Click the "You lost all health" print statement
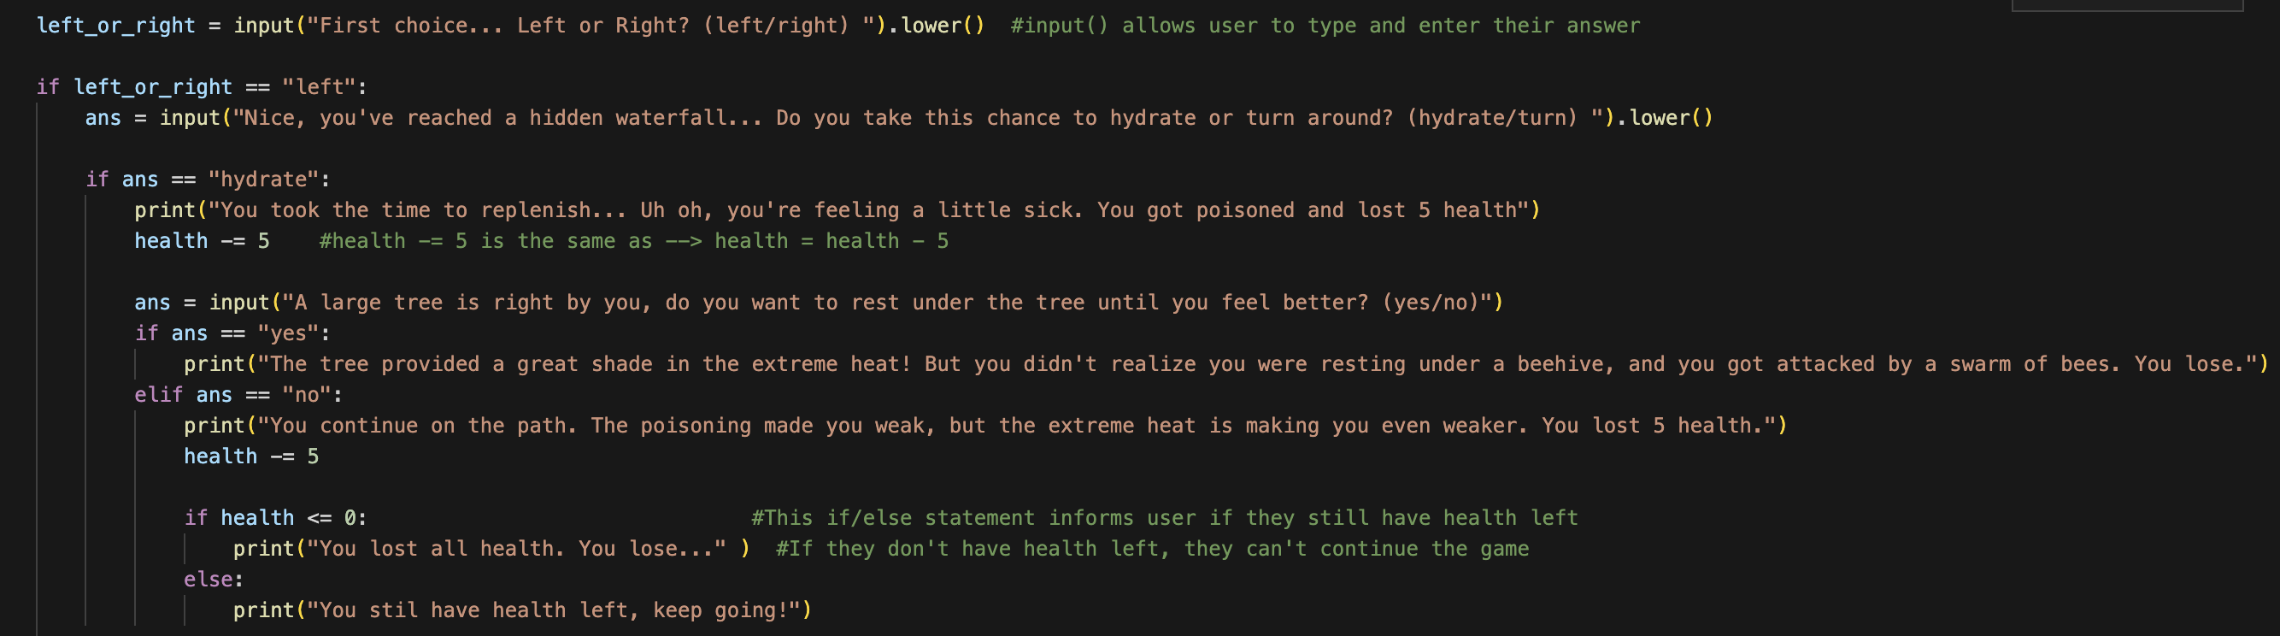 point(492,549)
